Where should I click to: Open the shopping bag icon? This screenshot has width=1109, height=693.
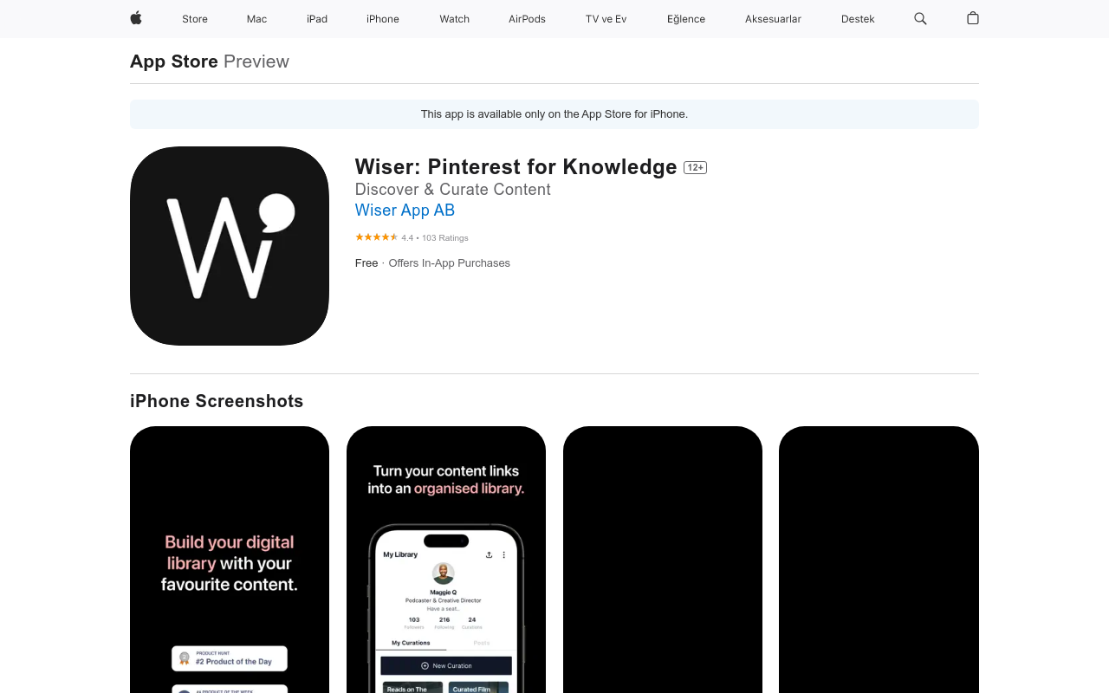[973, 18]
